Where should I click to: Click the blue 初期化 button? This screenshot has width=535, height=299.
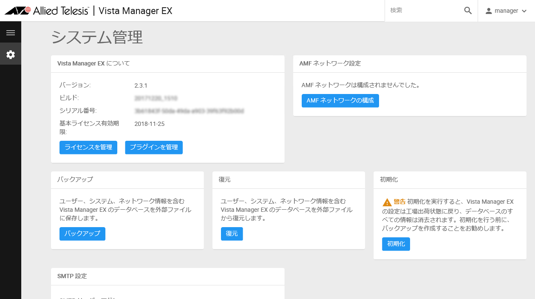[x=396, y=244]
